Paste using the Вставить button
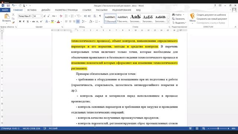 click(x=7, y=18)
